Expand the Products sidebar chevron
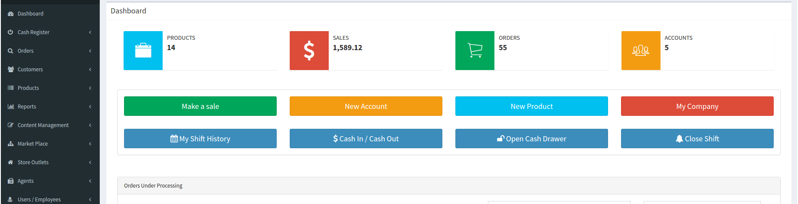 (x=90, y=88)
